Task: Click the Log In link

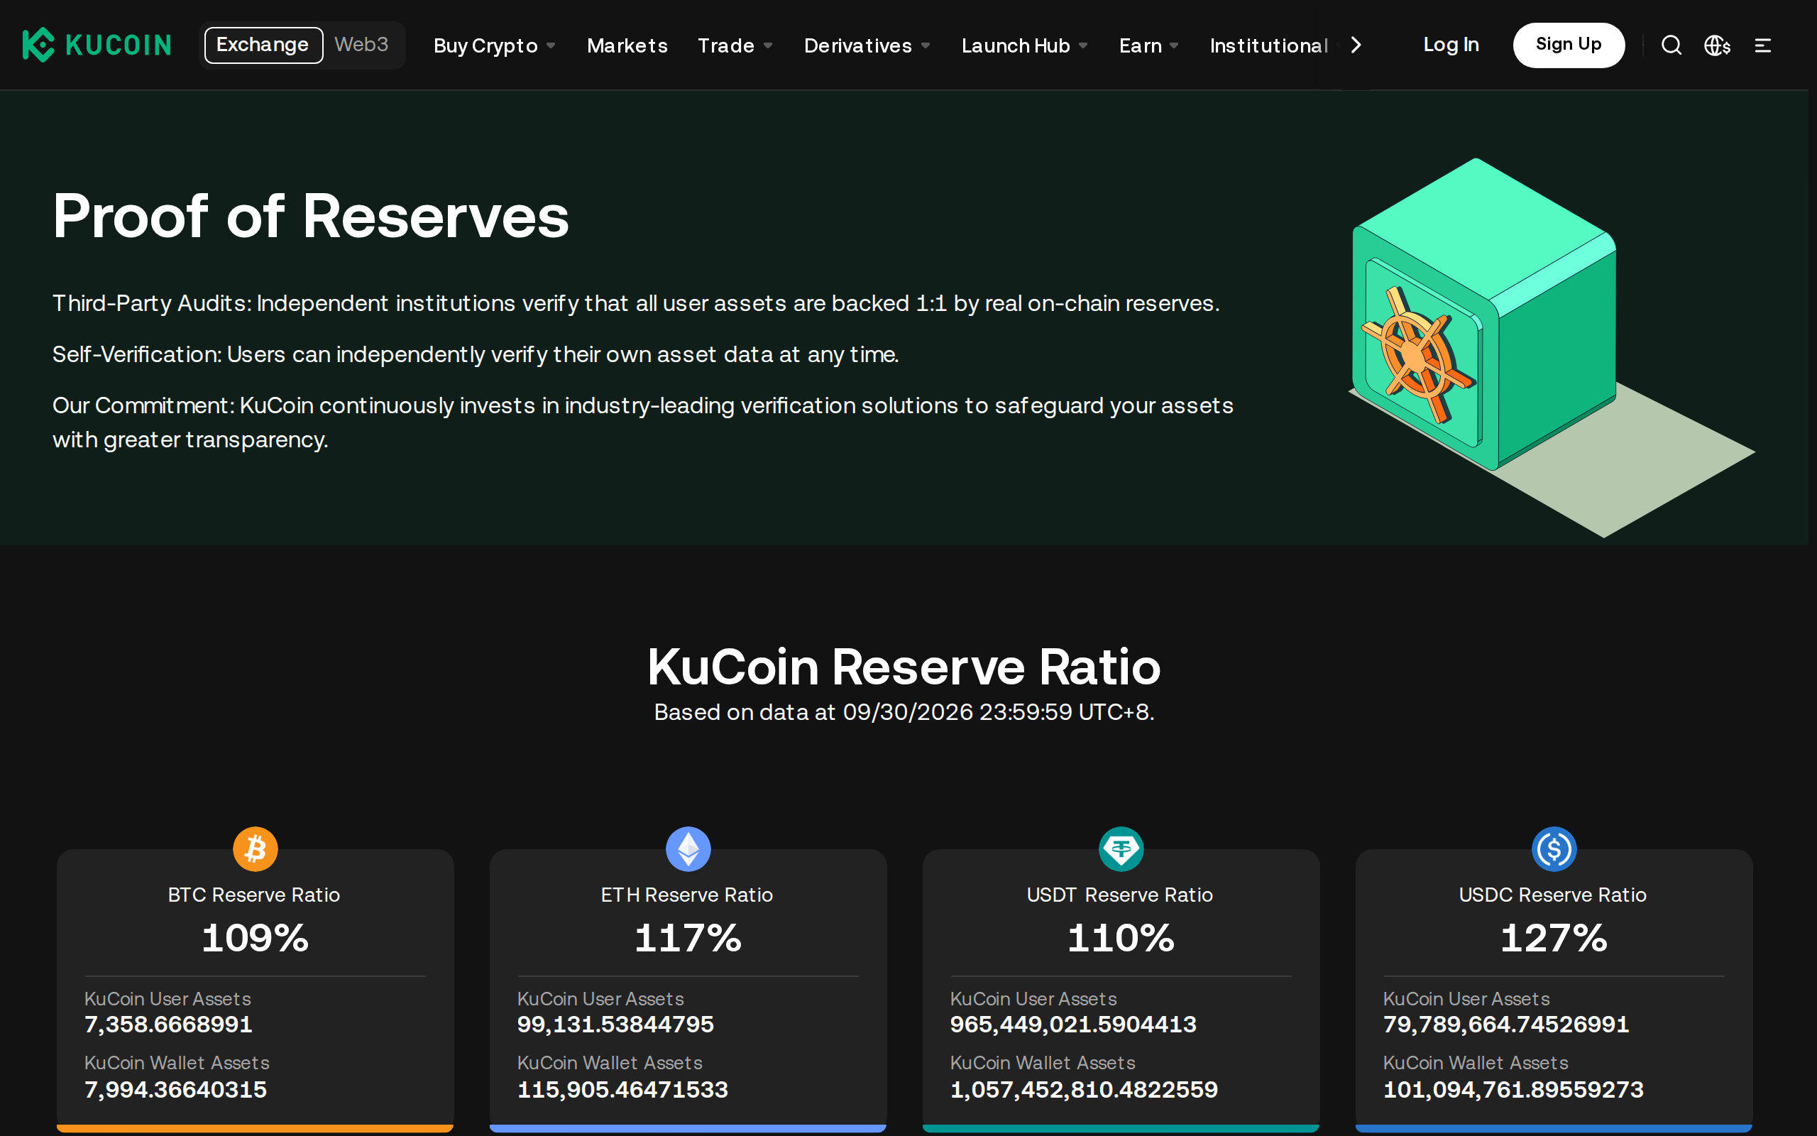Action: coord(1451,45)
